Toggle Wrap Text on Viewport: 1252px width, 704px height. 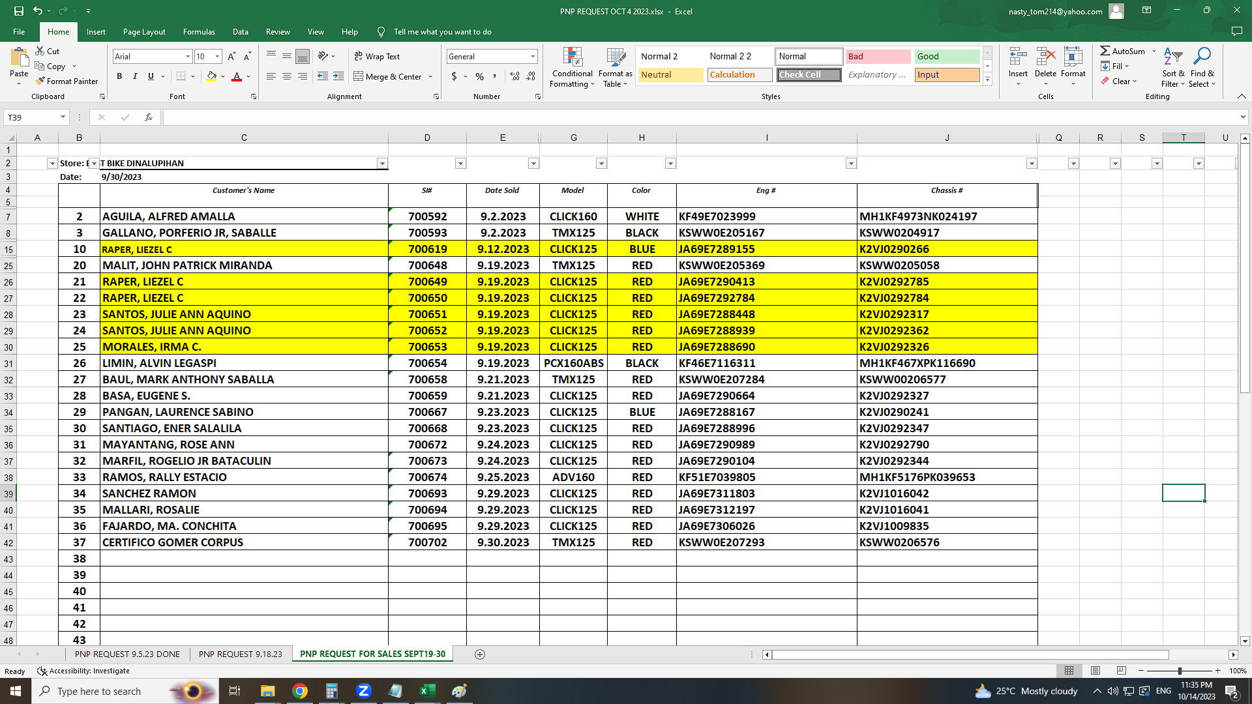(377, 57)
